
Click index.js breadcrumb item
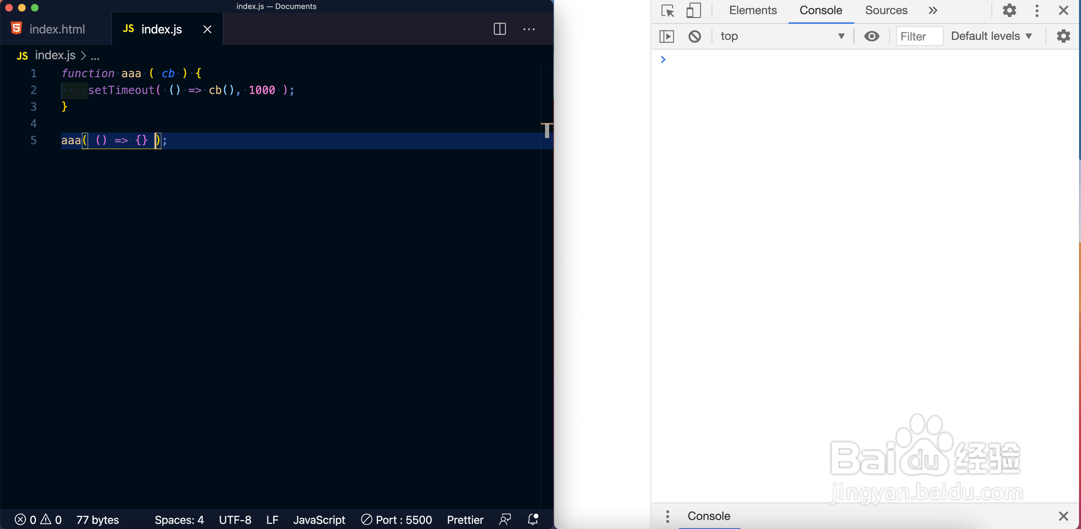coord(55,55)
